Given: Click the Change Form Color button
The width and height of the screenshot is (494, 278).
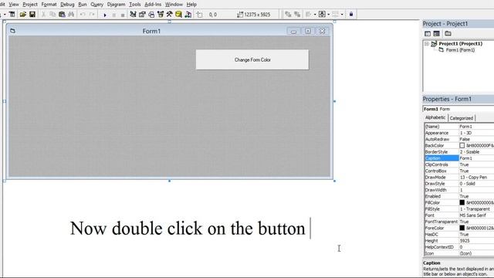Looking at the screenshot, I should (x=252, y=59).
